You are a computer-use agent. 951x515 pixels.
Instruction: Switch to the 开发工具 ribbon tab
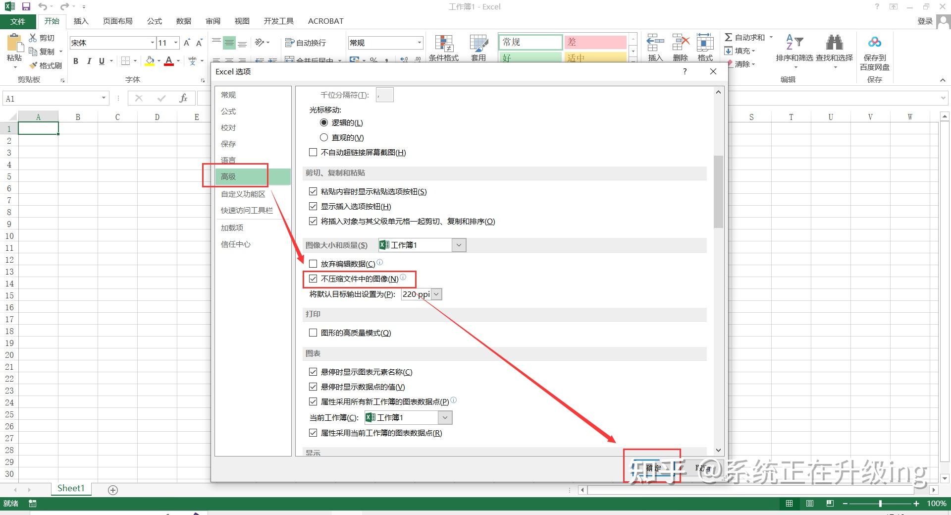click(279, 21)
